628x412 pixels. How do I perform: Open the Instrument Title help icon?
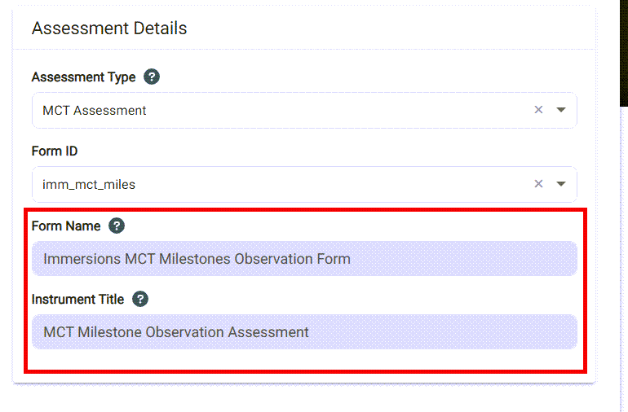pyautogui.click(x=140, y=300)
